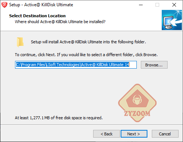
Task: Click the free disk space requirement text
Action: [59, 118]
